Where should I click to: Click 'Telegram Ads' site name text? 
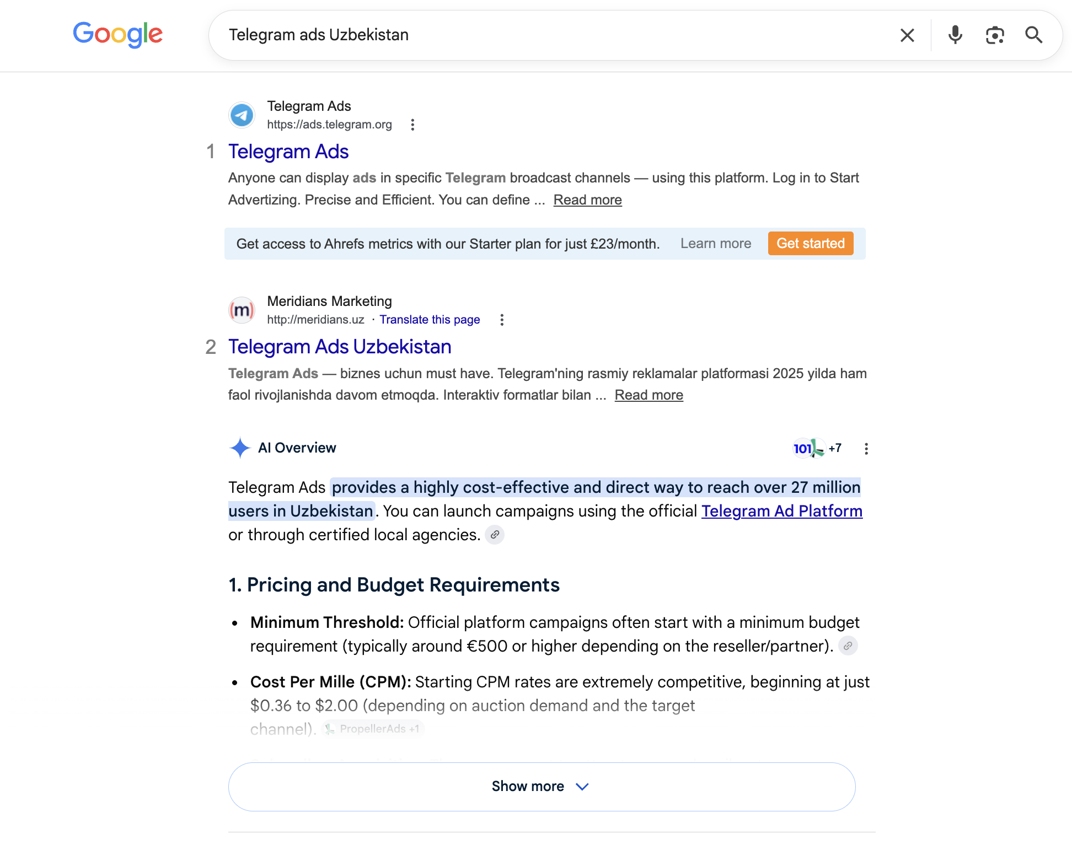pyautogui.click(x=309, y=106)
